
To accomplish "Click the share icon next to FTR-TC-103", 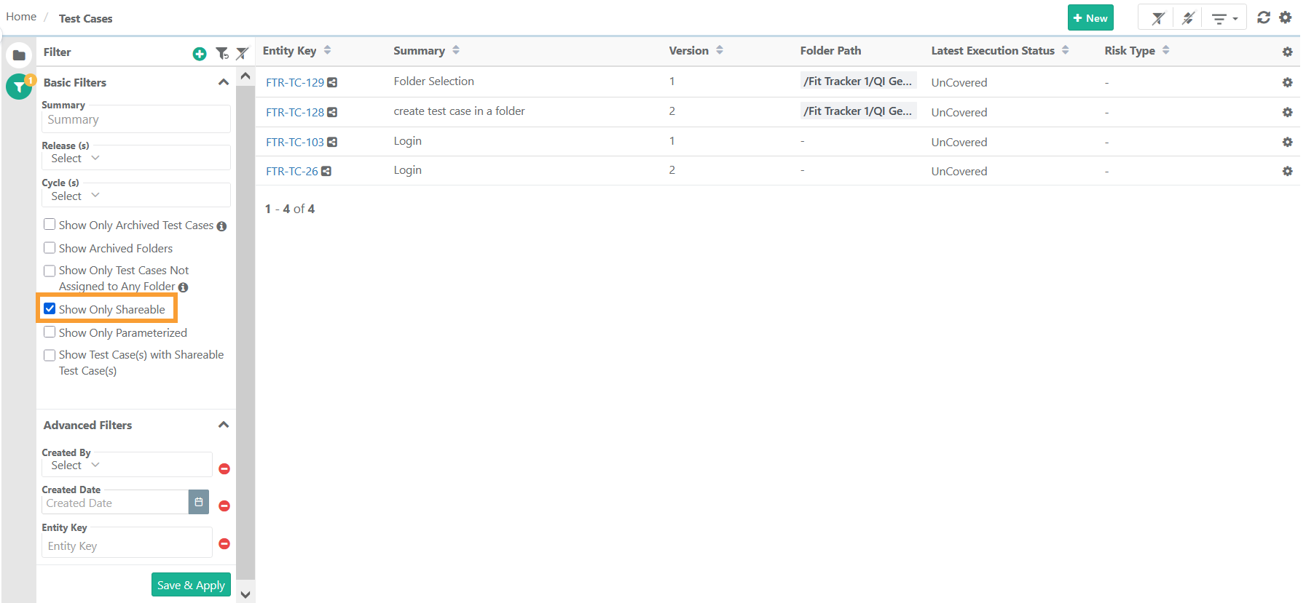I will pos(332,142).
